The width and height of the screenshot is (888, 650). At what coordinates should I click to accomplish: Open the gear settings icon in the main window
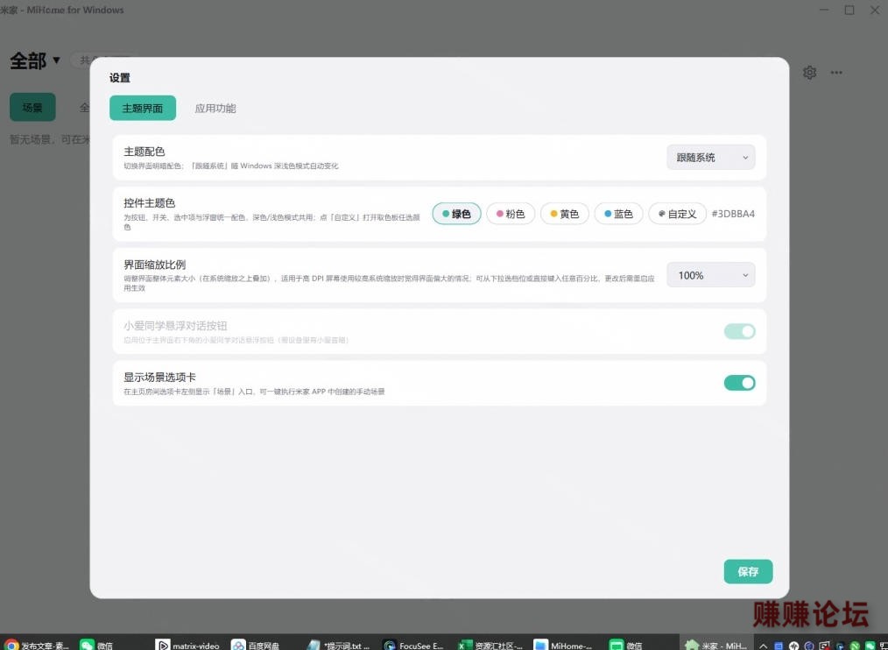point(809,73)
